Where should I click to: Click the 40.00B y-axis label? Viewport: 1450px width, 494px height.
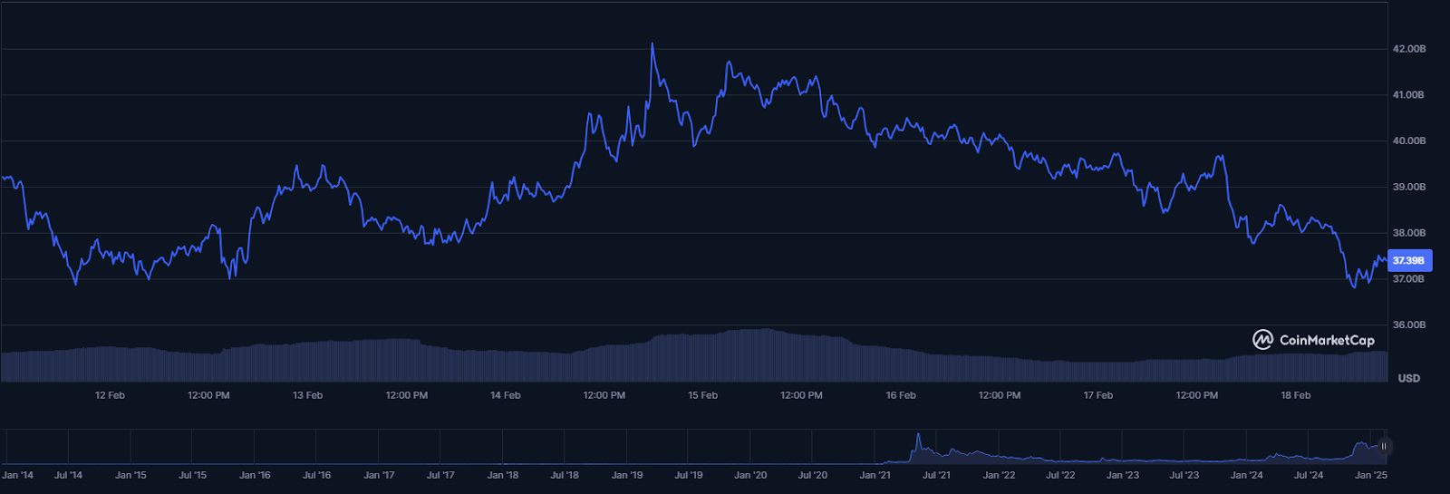[1408, 141]
